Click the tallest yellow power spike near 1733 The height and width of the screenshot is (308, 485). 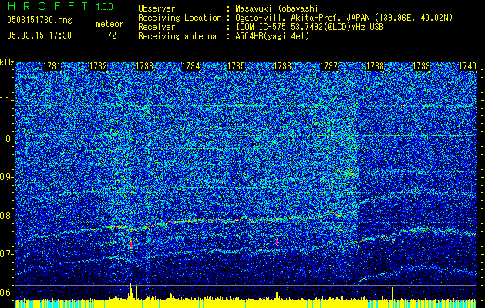tap(130, 290)
